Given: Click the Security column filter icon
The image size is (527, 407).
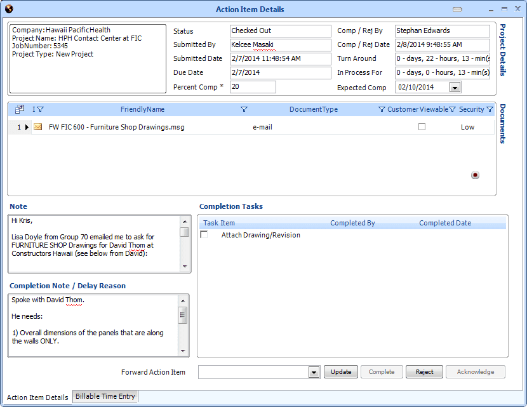Looking at the screenshot, I should click(x=490, y=110).
